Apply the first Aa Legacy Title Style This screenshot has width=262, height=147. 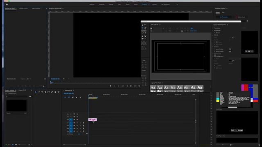point(153,87)
